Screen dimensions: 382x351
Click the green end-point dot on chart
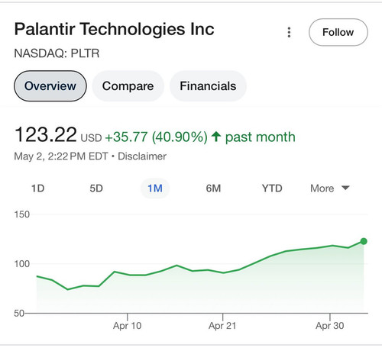point(364,241)
